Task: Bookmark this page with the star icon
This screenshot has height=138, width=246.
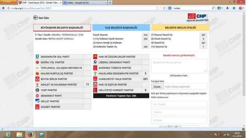Action: pos(157,8)
